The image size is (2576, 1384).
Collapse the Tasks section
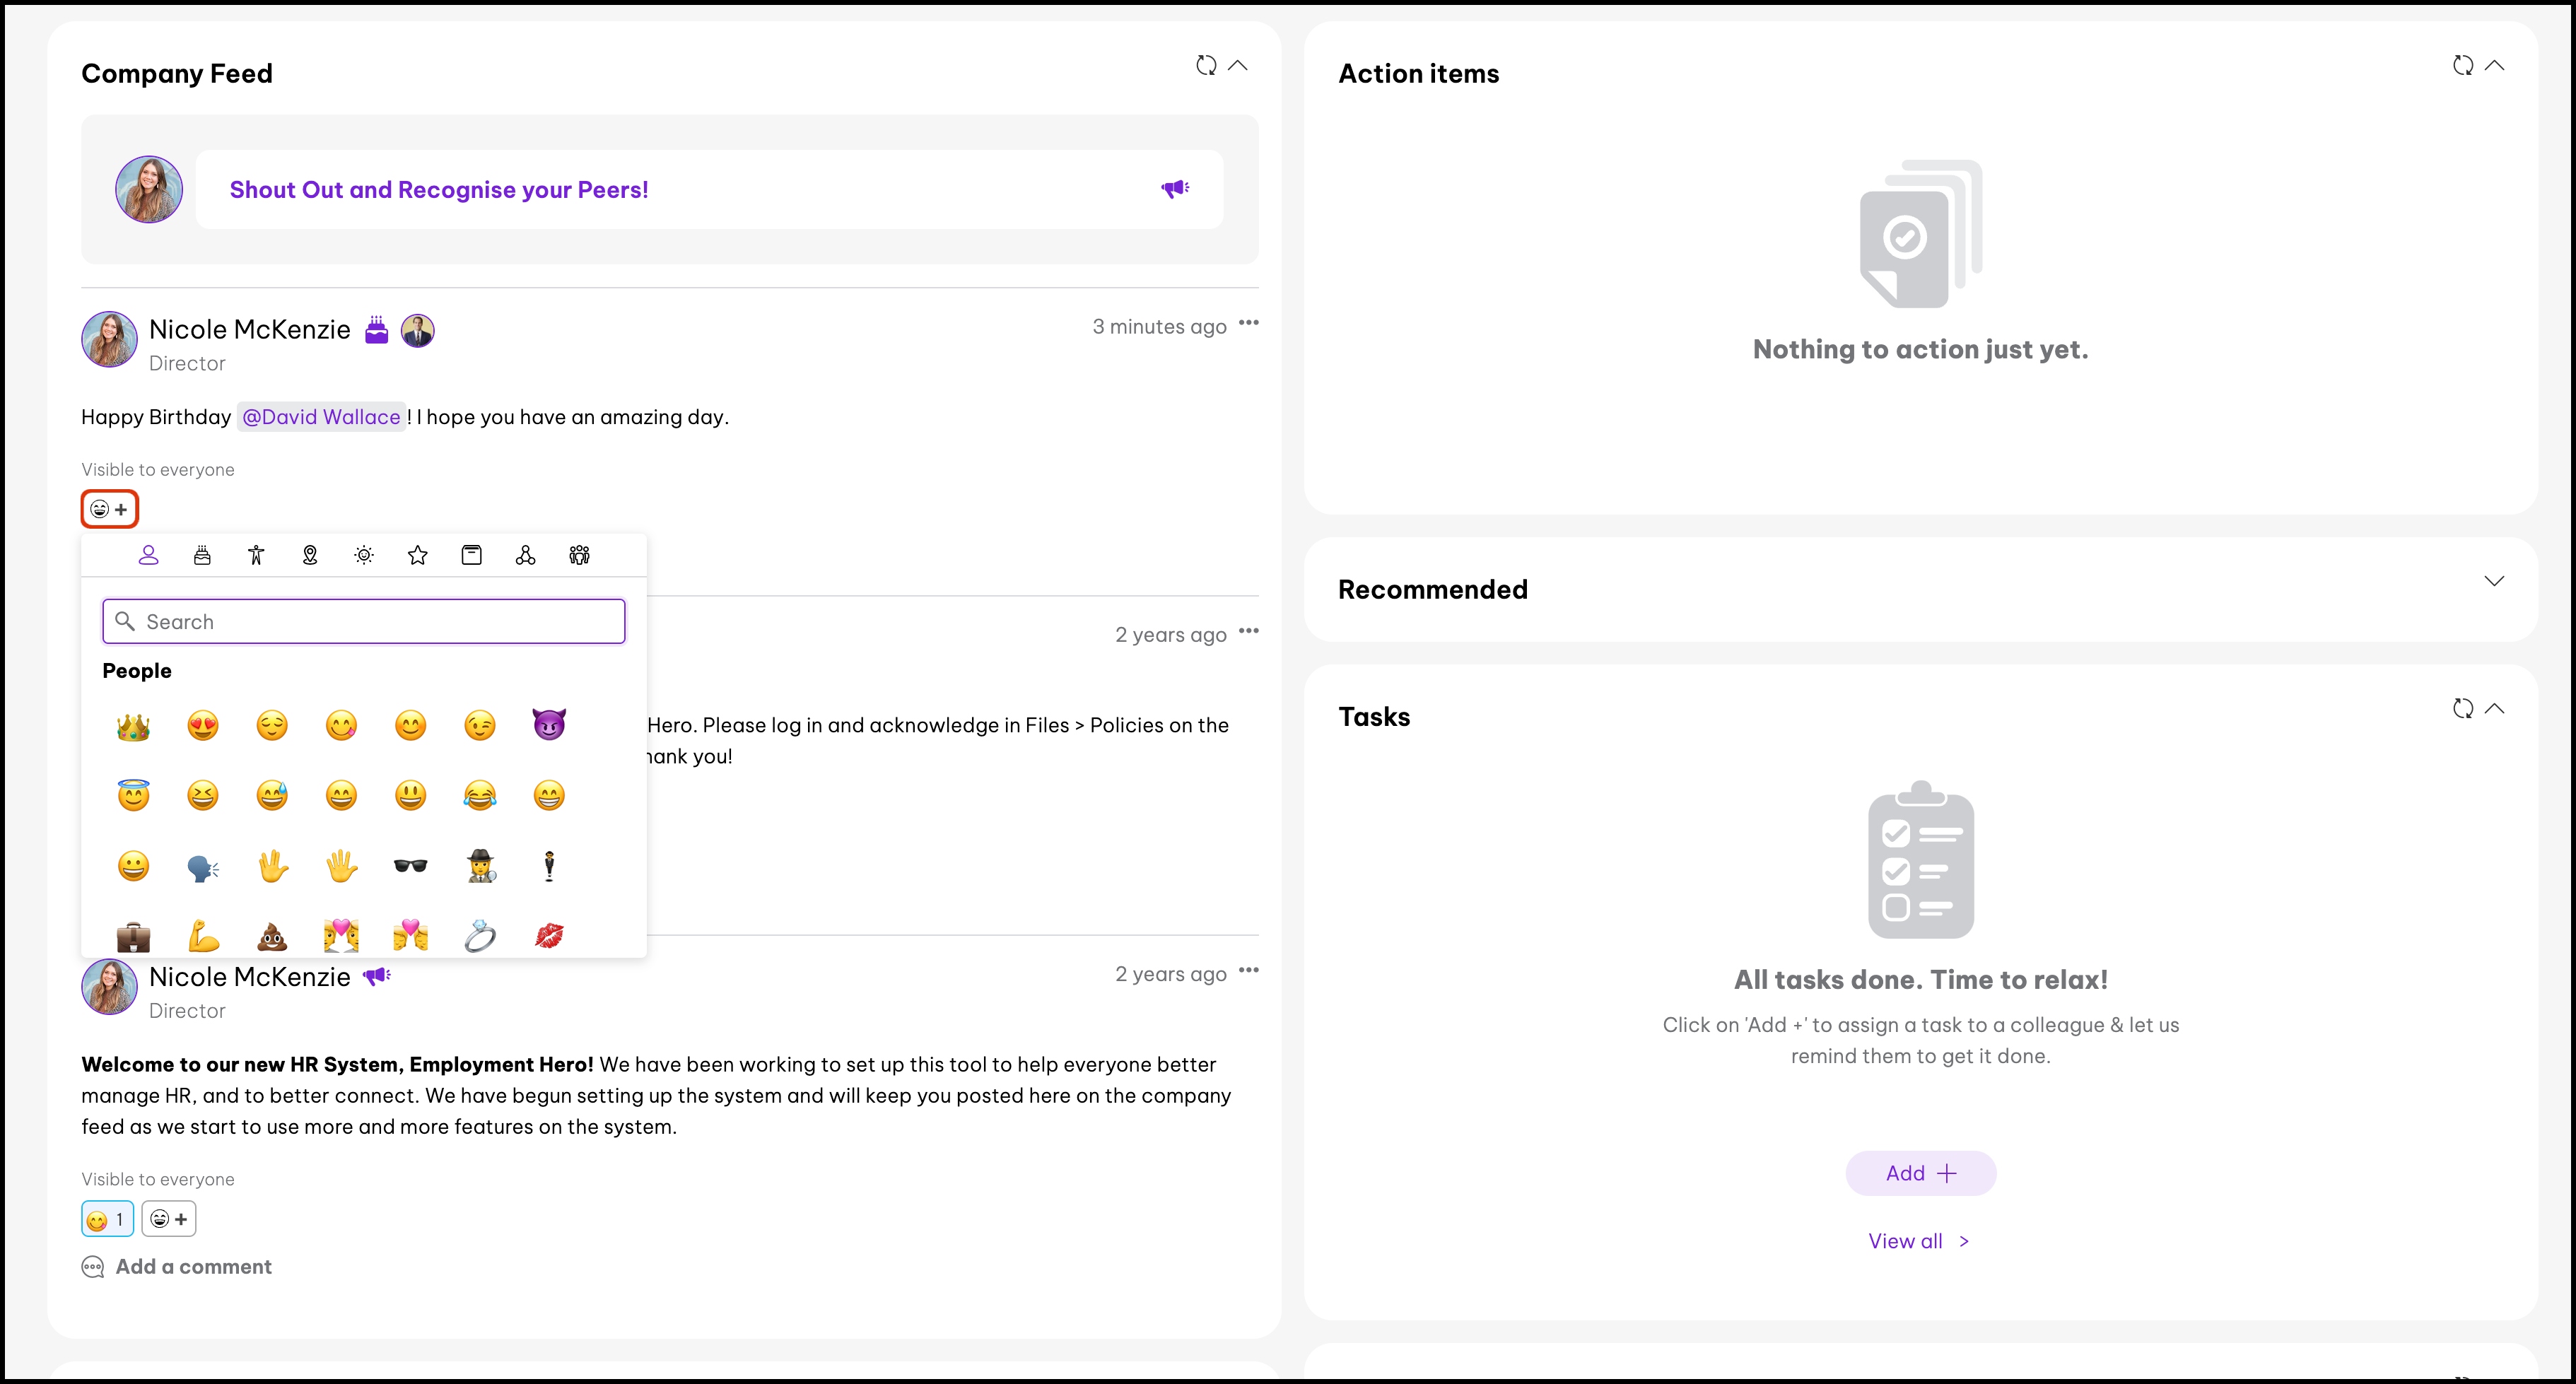tap(2495, 709)
